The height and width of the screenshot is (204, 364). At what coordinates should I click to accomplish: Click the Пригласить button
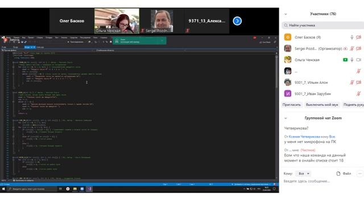click(292, 105)
